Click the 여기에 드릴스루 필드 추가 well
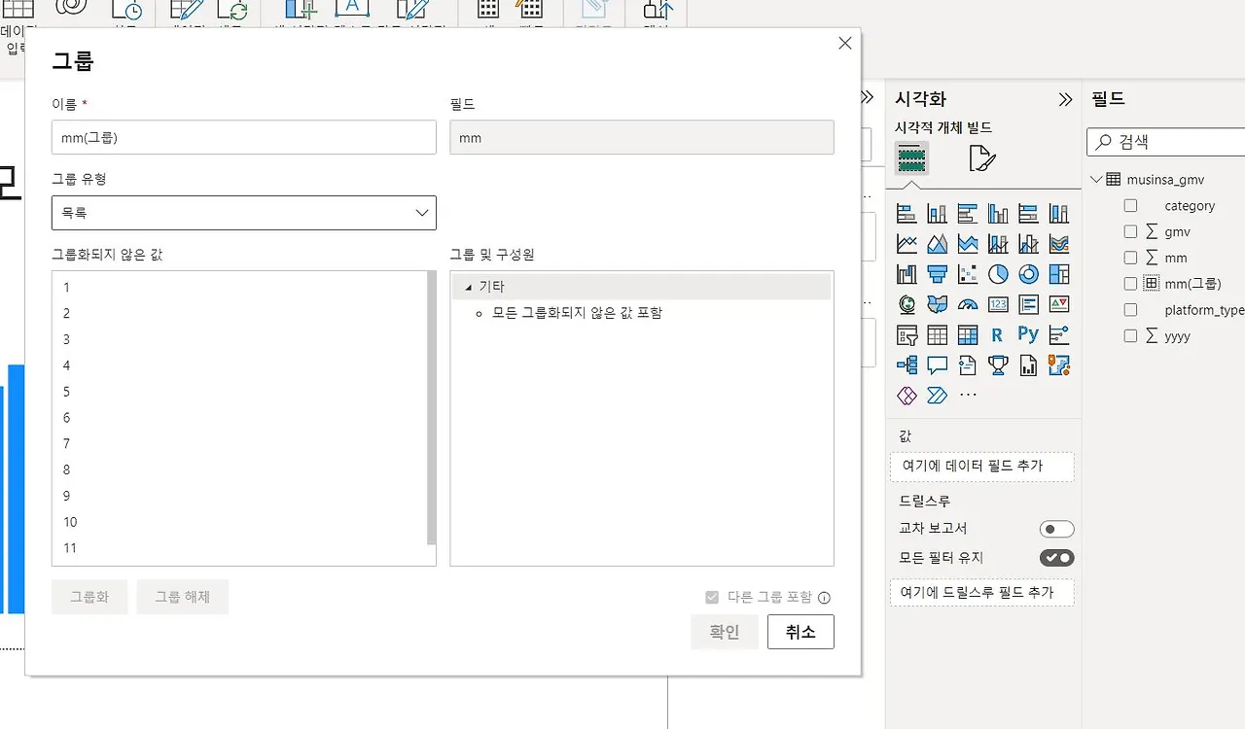This screenshot has height=729, width=1245. point(982,593)
